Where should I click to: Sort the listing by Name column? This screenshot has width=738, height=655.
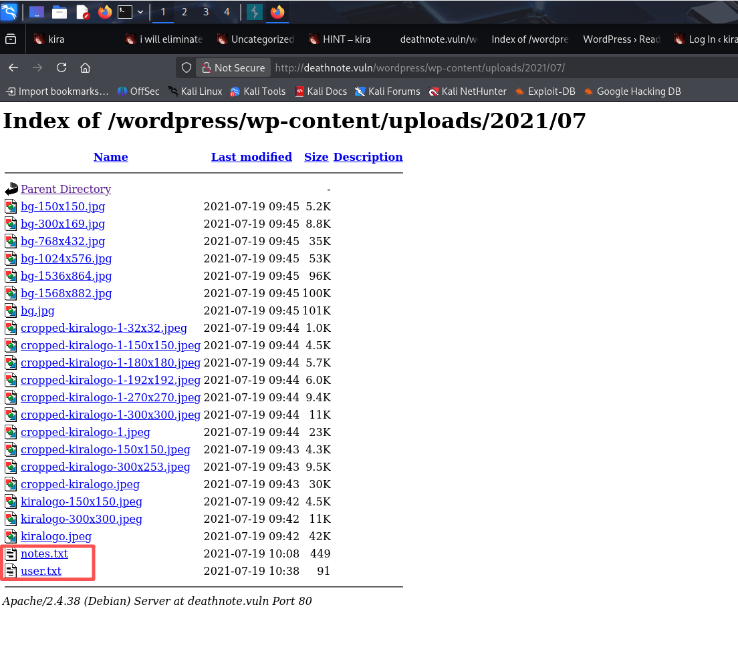coord(110,157)
